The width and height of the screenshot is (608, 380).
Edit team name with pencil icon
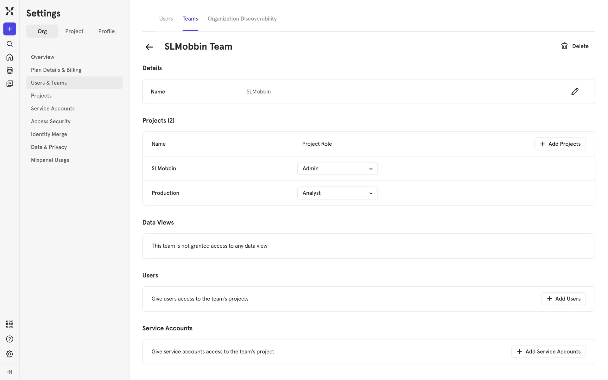pos(575,92)
